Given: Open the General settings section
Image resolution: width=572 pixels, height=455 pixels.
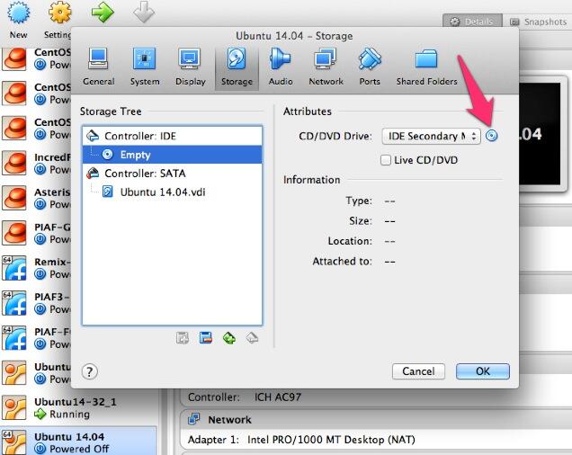Looking at the screenshot, I should pos(98,67).
